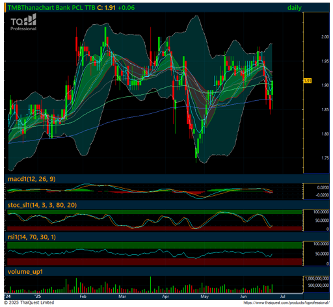Click the closing price C: 1.91 in header
The height and width of the screenshot is (307, 333).
[106, 8]
